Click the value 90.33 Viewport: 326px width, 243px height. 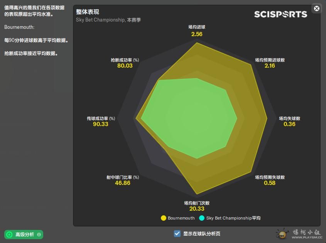point(100,124)
